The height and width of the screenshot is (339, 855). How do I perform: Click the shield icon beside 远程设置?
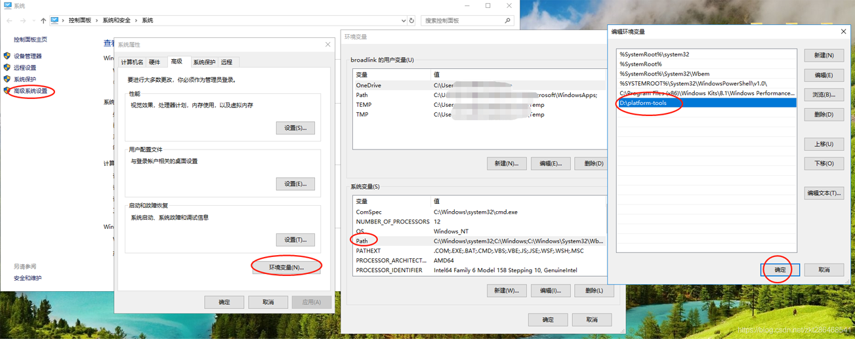(x=7, y=68)
